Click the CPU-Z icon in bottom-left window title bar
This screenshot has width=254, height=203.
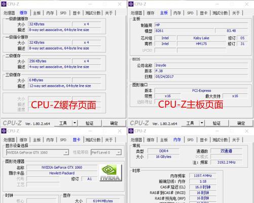(4, 131)
